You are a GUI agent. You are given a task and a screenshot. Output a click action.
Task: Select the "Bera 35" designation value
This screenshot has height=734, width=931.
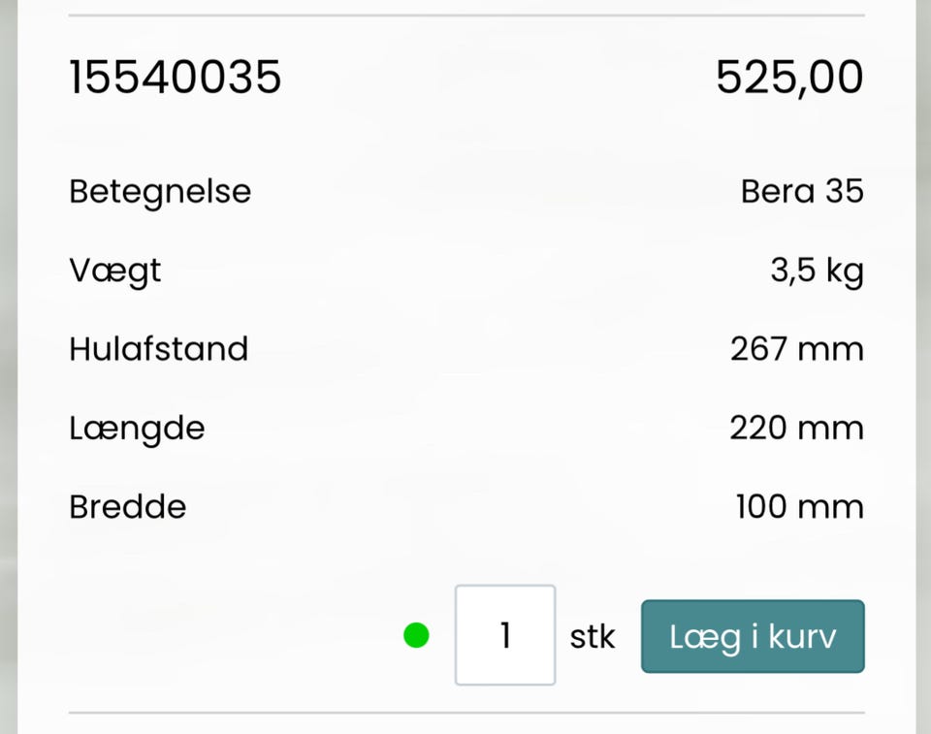[x=802, y=191]
